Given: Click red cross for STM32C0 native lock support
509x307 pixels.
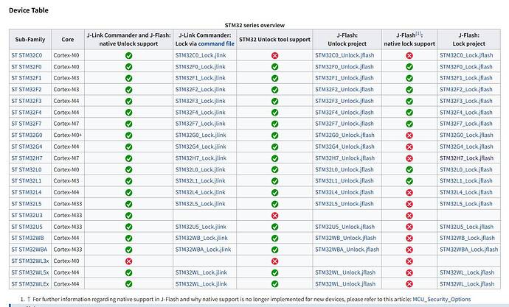Looking at the screenshot, I should click(x=409, y=56).
